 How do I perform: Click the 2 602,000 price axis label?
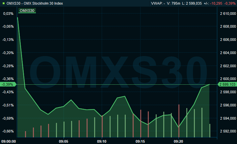click(x=228, y=66)
